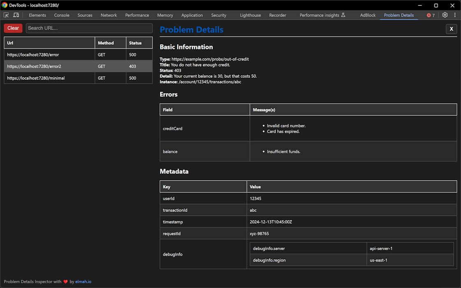The width and height of the screenshot is (461, 288).
Task: Click the userId key cell
Action: [x=203, y=198]
